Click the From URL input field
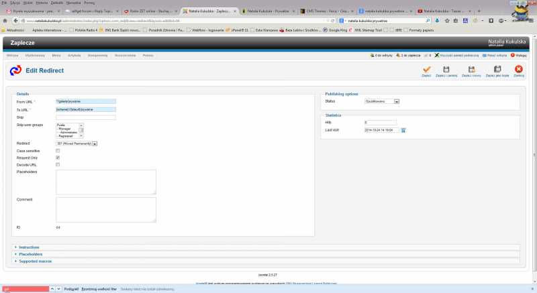Image resolution: width=537 pixels, height=293 pixels. tap(86, 101)
